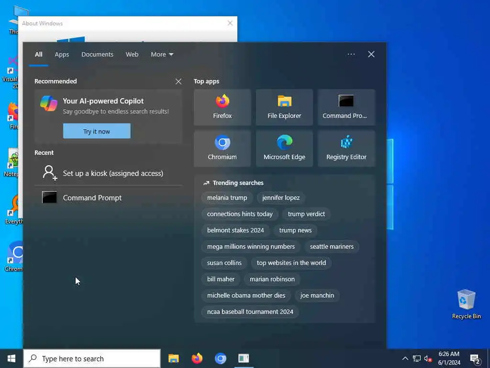Select joe manchin trending search

pos(317,295)
